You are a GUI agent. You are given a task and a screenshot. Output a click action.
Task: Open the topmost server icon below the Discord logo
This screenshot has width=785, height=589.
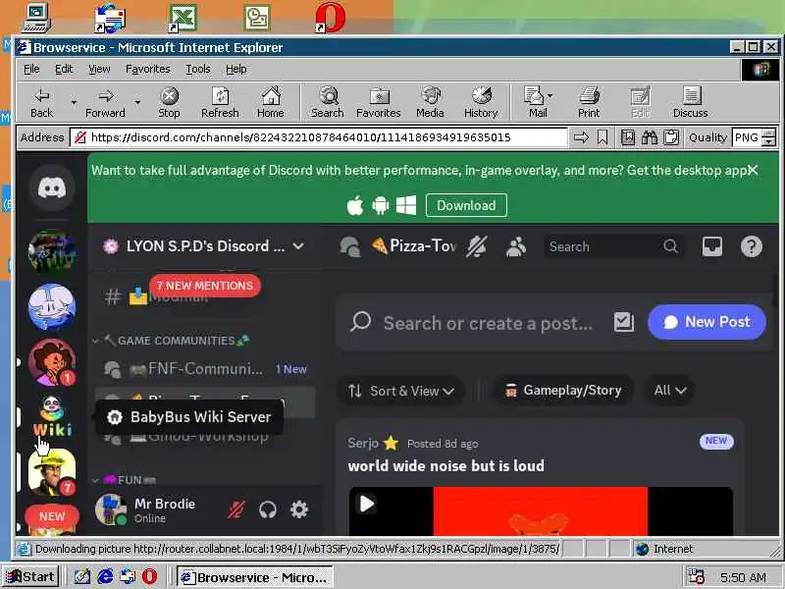52,250
